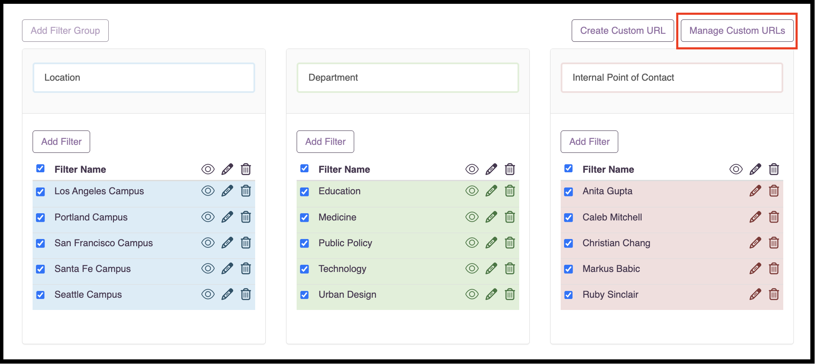Toggle select-all checkbox in Internal Point of Contact header

(x=569, y=168)
